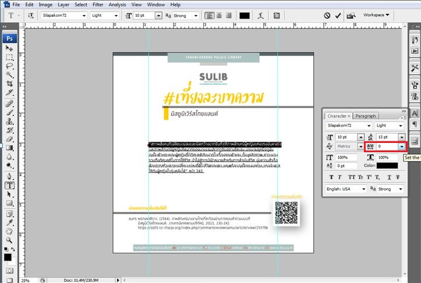Select the Rectangular Marquee tool

tap(9, 57)
